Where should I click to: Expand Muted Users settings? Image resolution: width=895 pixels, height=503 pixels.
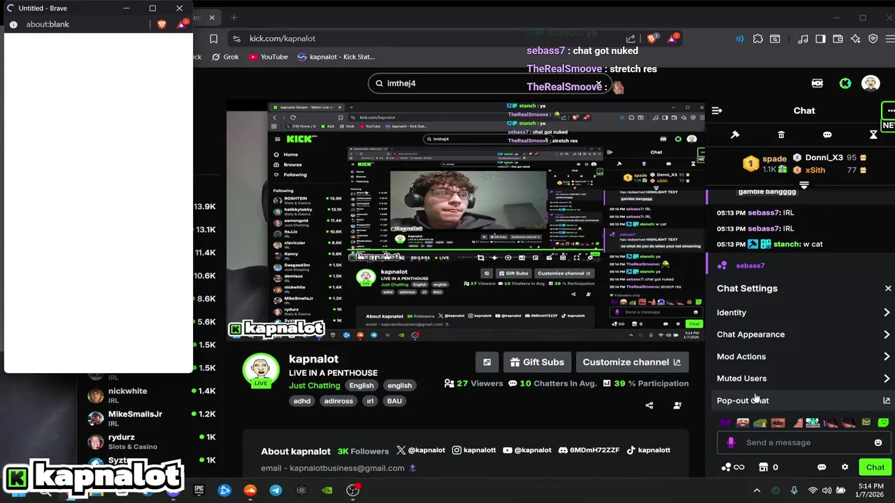803,378
